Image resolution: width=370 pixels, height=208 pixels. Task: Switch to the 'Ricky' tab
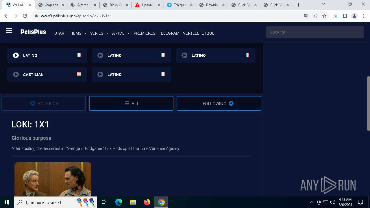point(116,5)
